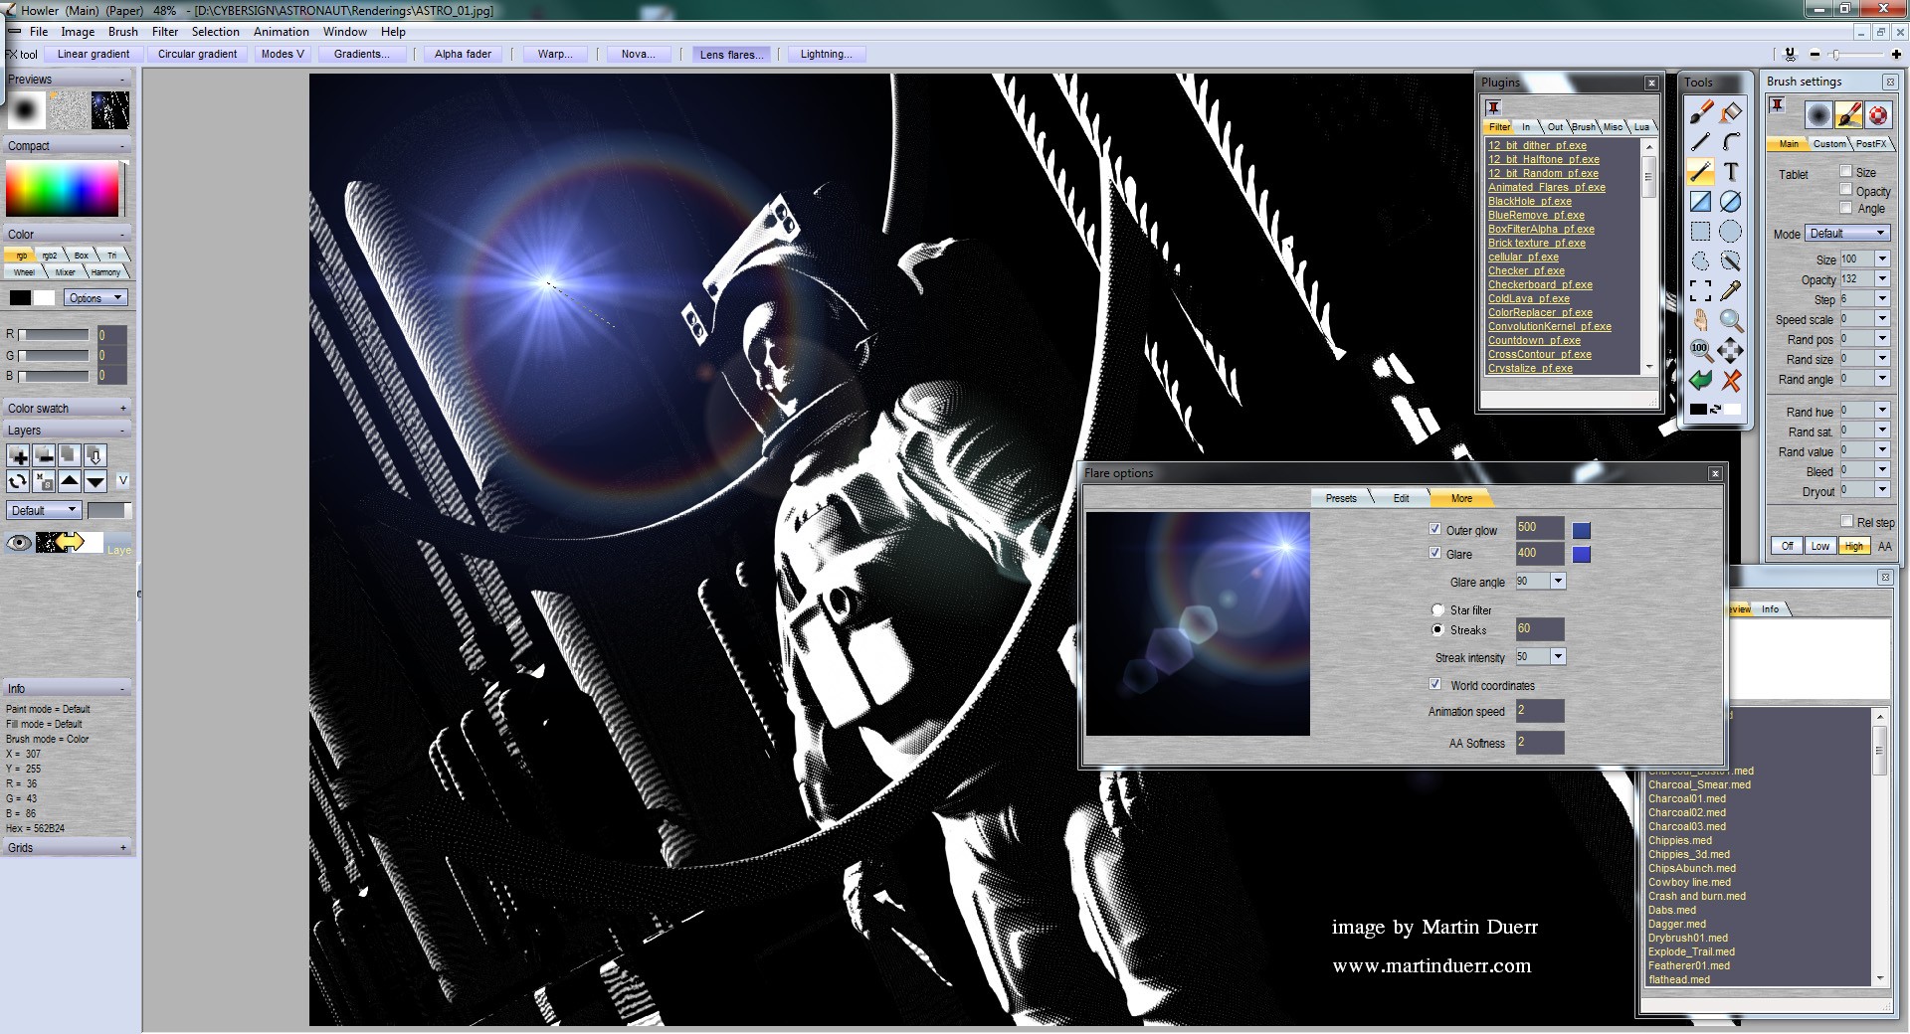
Task: Select the Star filter radio button
Action: [x=1436, y=609]
